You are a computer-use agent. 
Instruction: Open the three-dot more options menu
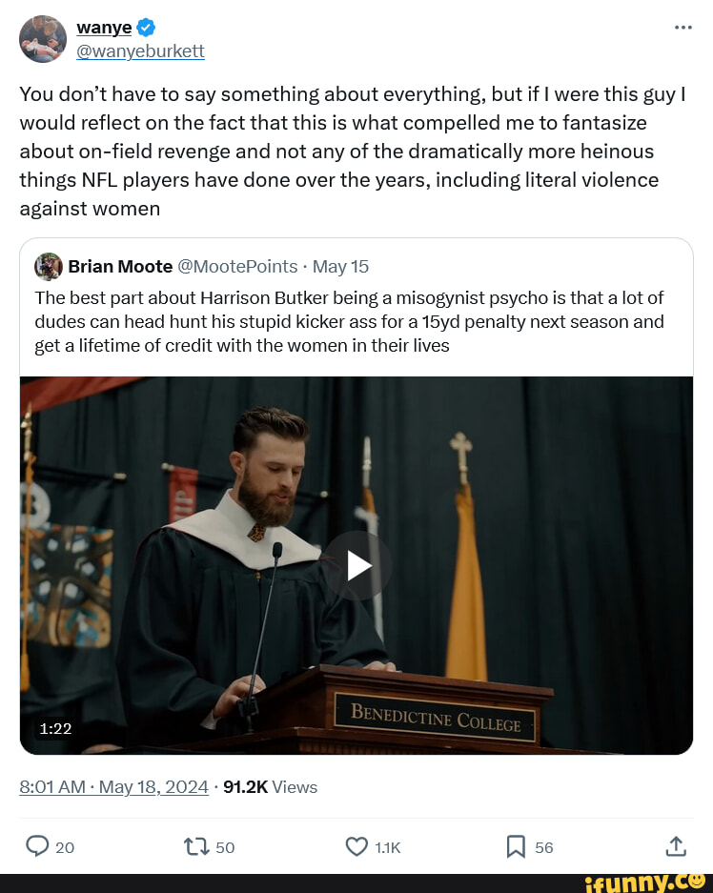click(682, 28)
